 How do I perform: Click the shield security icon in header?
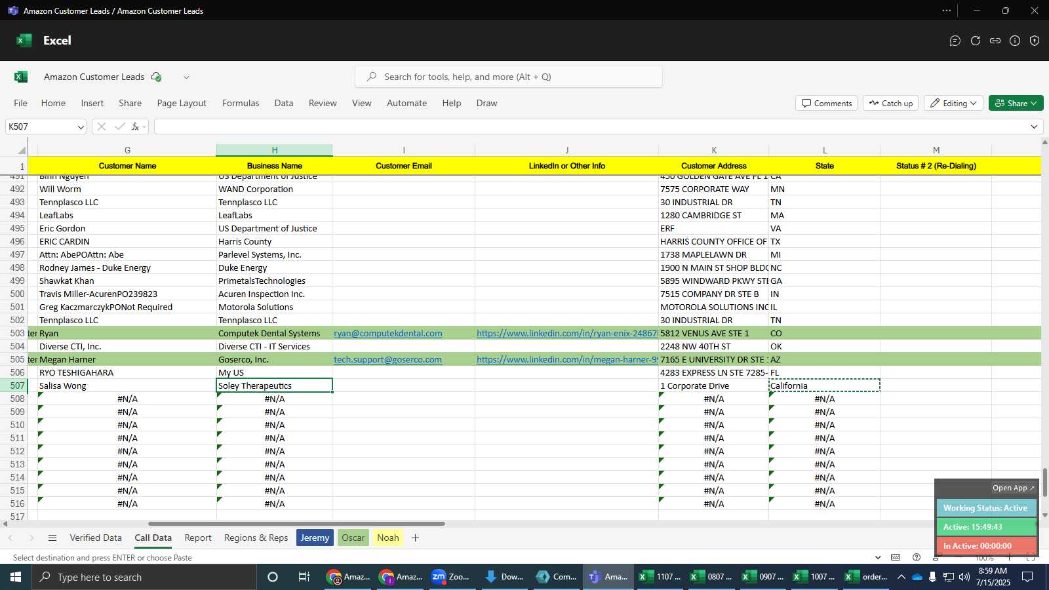coord(1035,41)
